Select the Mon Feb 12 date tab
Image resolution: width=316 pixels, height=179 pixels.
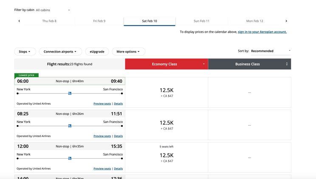click(254, 21)
